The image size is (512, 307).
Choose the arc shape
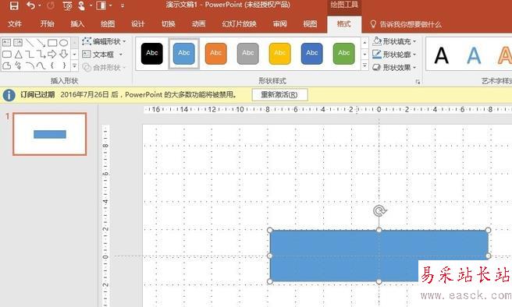[x=30, y=65]
